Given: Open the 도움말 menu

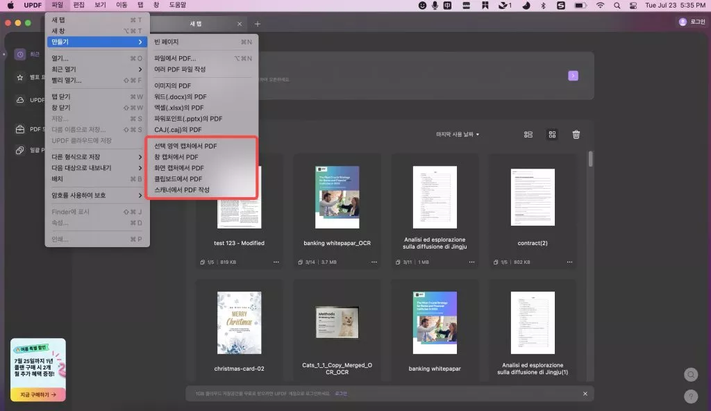Looking at the screenshot, I should click(x=177, y=5).
